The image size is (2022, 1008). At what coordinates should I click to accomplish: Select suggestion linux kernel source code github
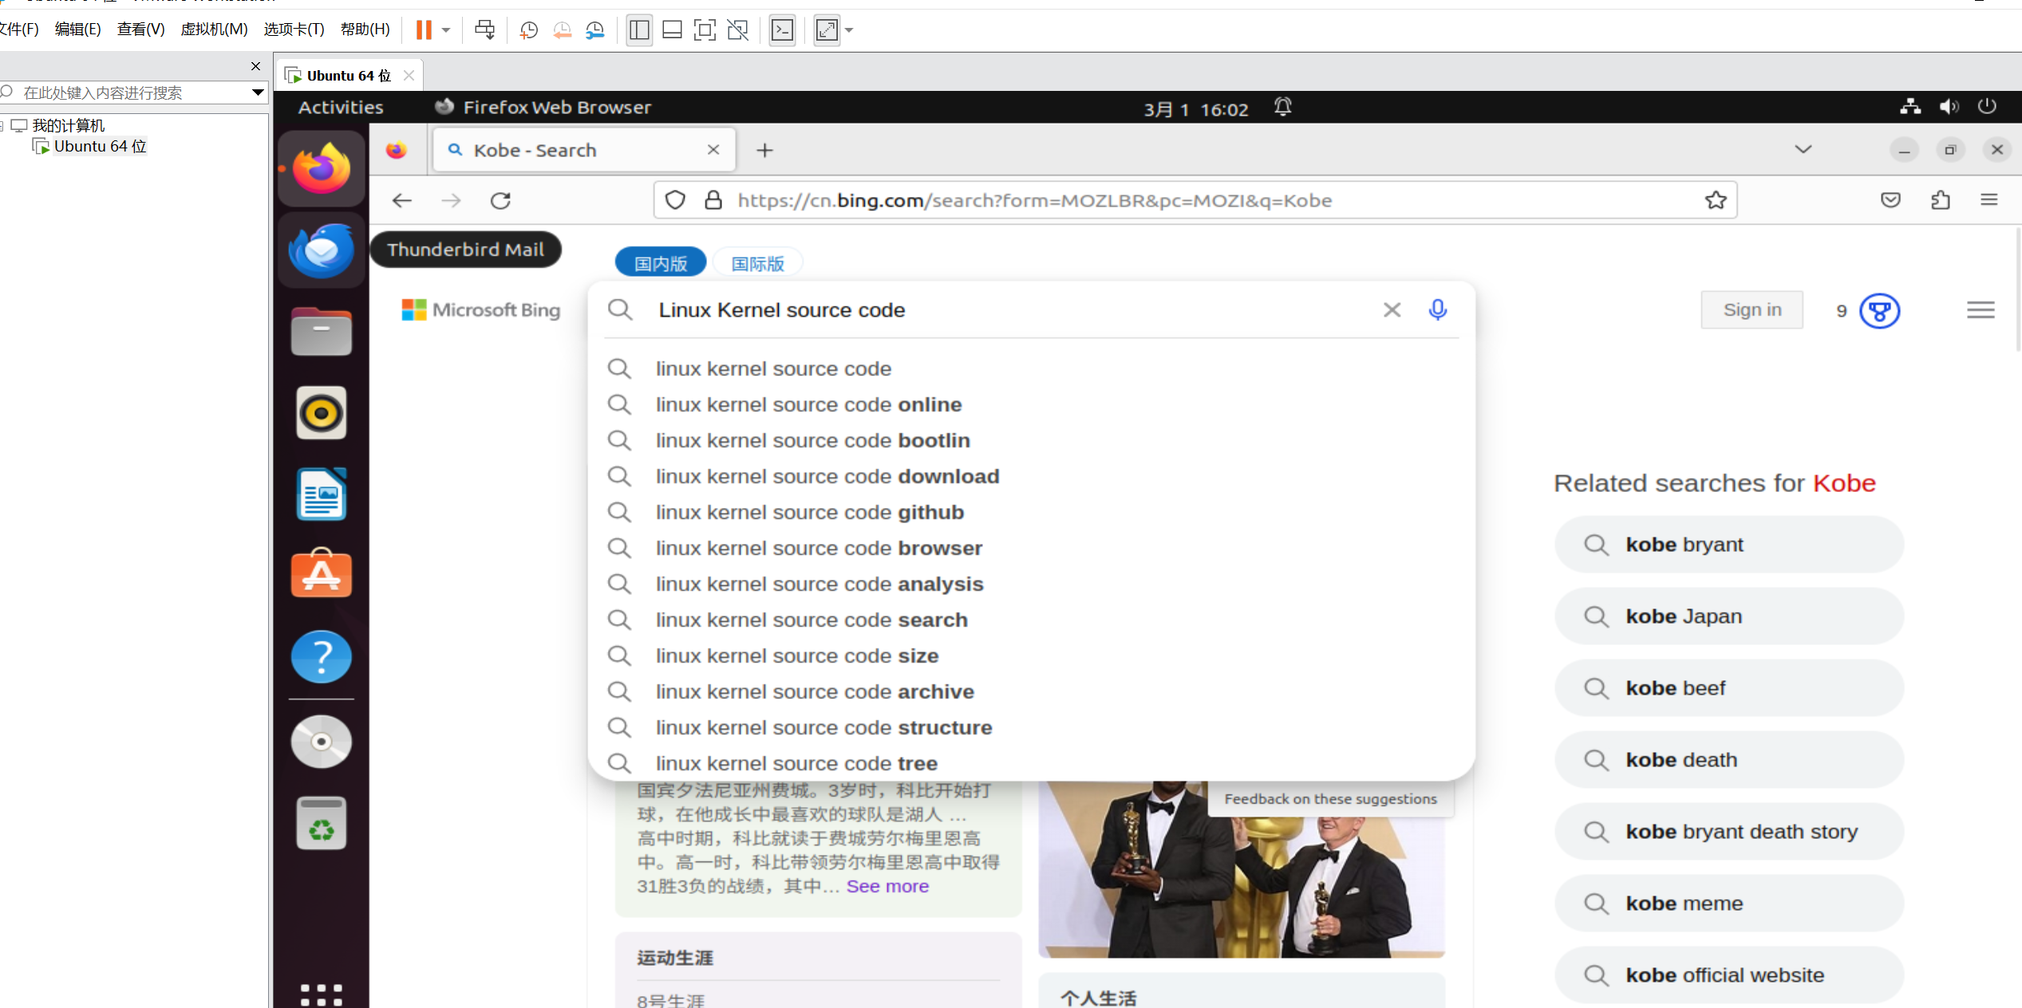click(x=1033, y=512)
